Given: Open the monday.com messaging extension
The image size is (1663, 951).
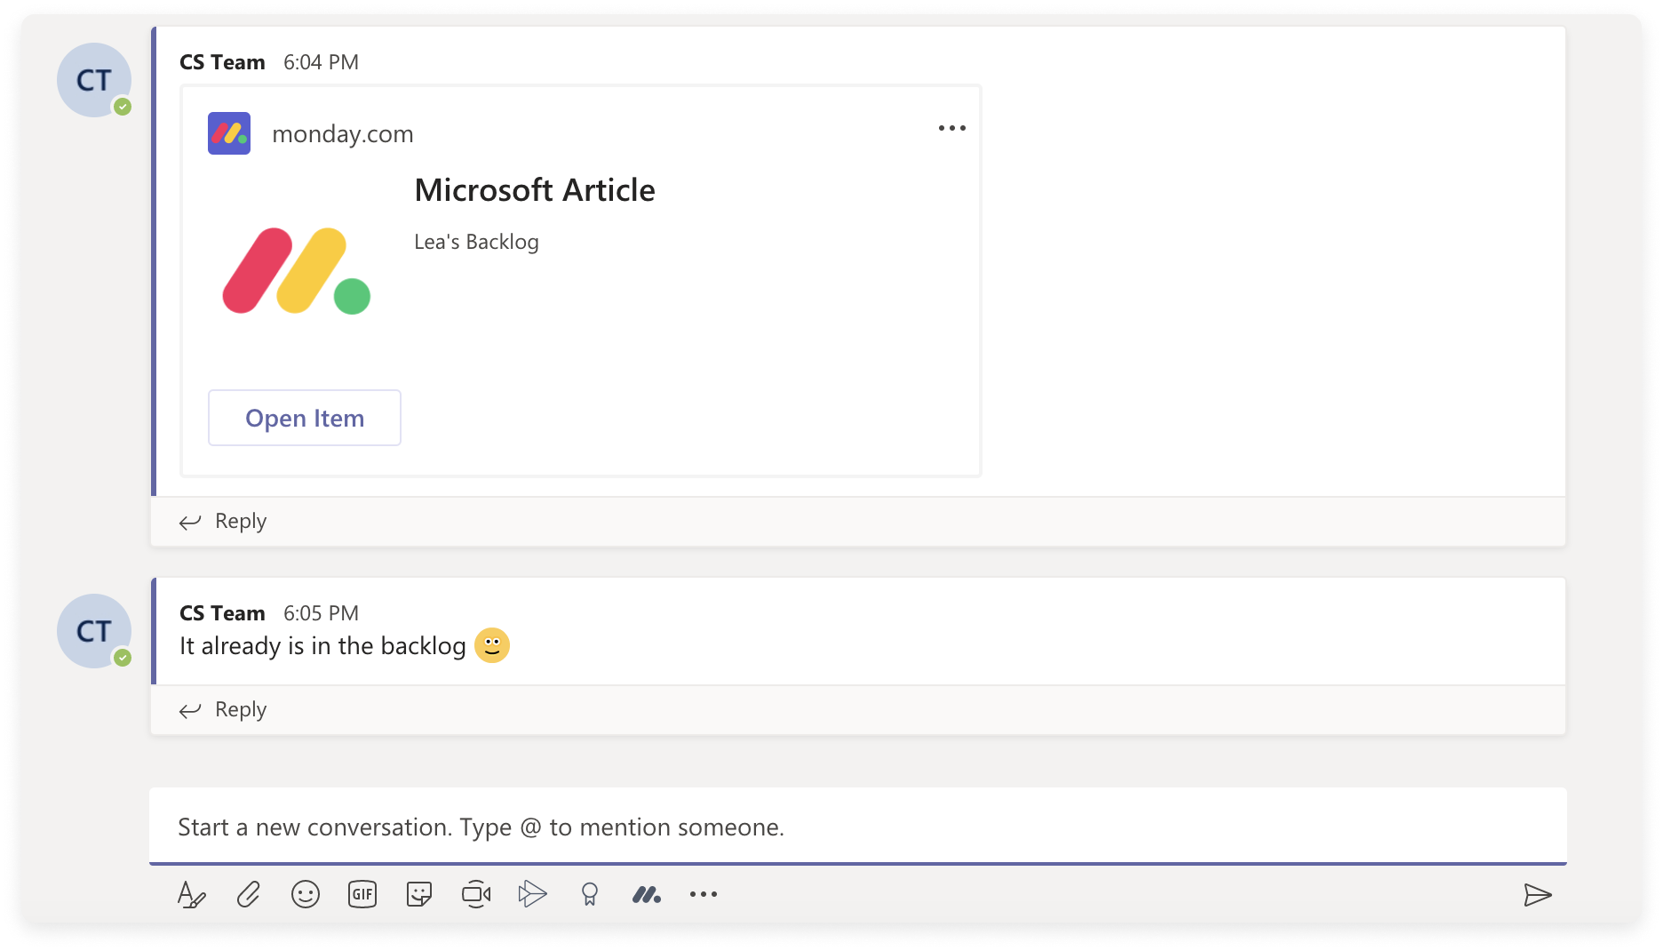Looking at the screenshot, I should coord(647,894).
